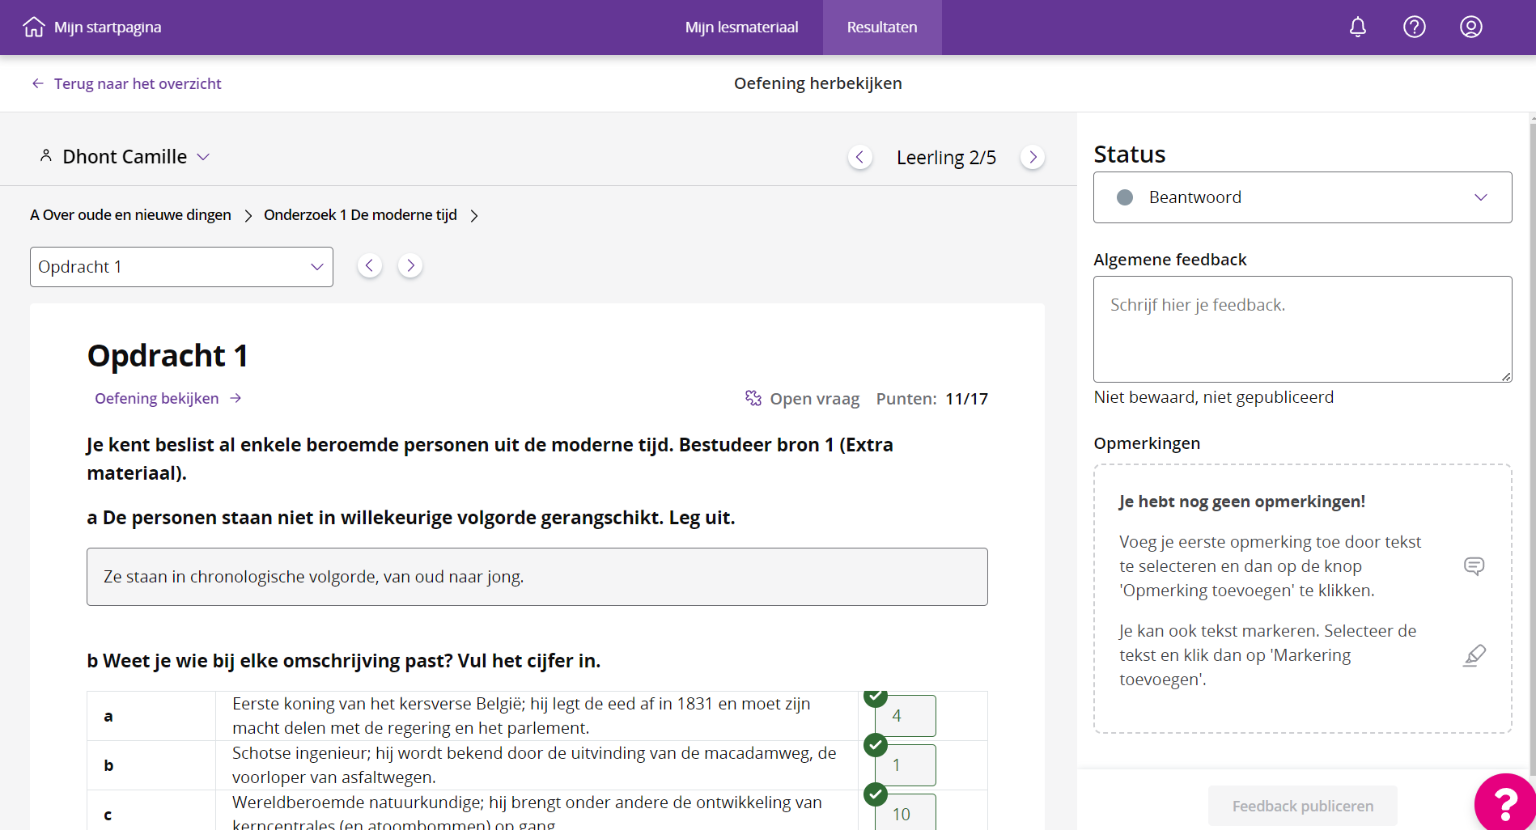Click chevron after A Over oude en nieuwe dingen
1536x830 pixels.
point(248,215)
